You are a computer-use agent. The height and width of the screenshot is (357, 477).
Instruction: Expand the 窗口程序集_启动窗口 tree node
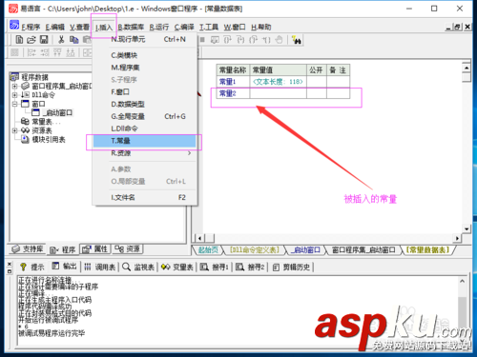pyautogui.click(x=14, y=86)
